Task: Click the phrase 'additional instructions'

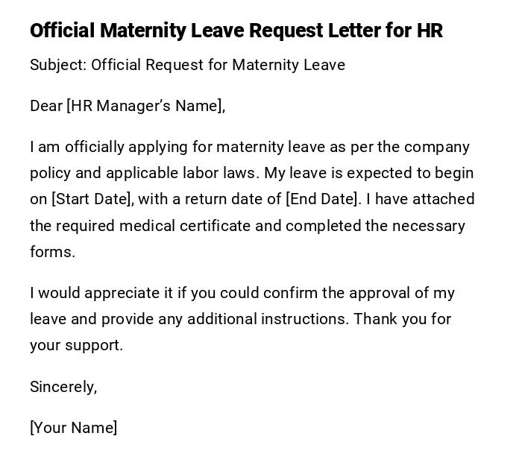Action: tap(266, 319)
